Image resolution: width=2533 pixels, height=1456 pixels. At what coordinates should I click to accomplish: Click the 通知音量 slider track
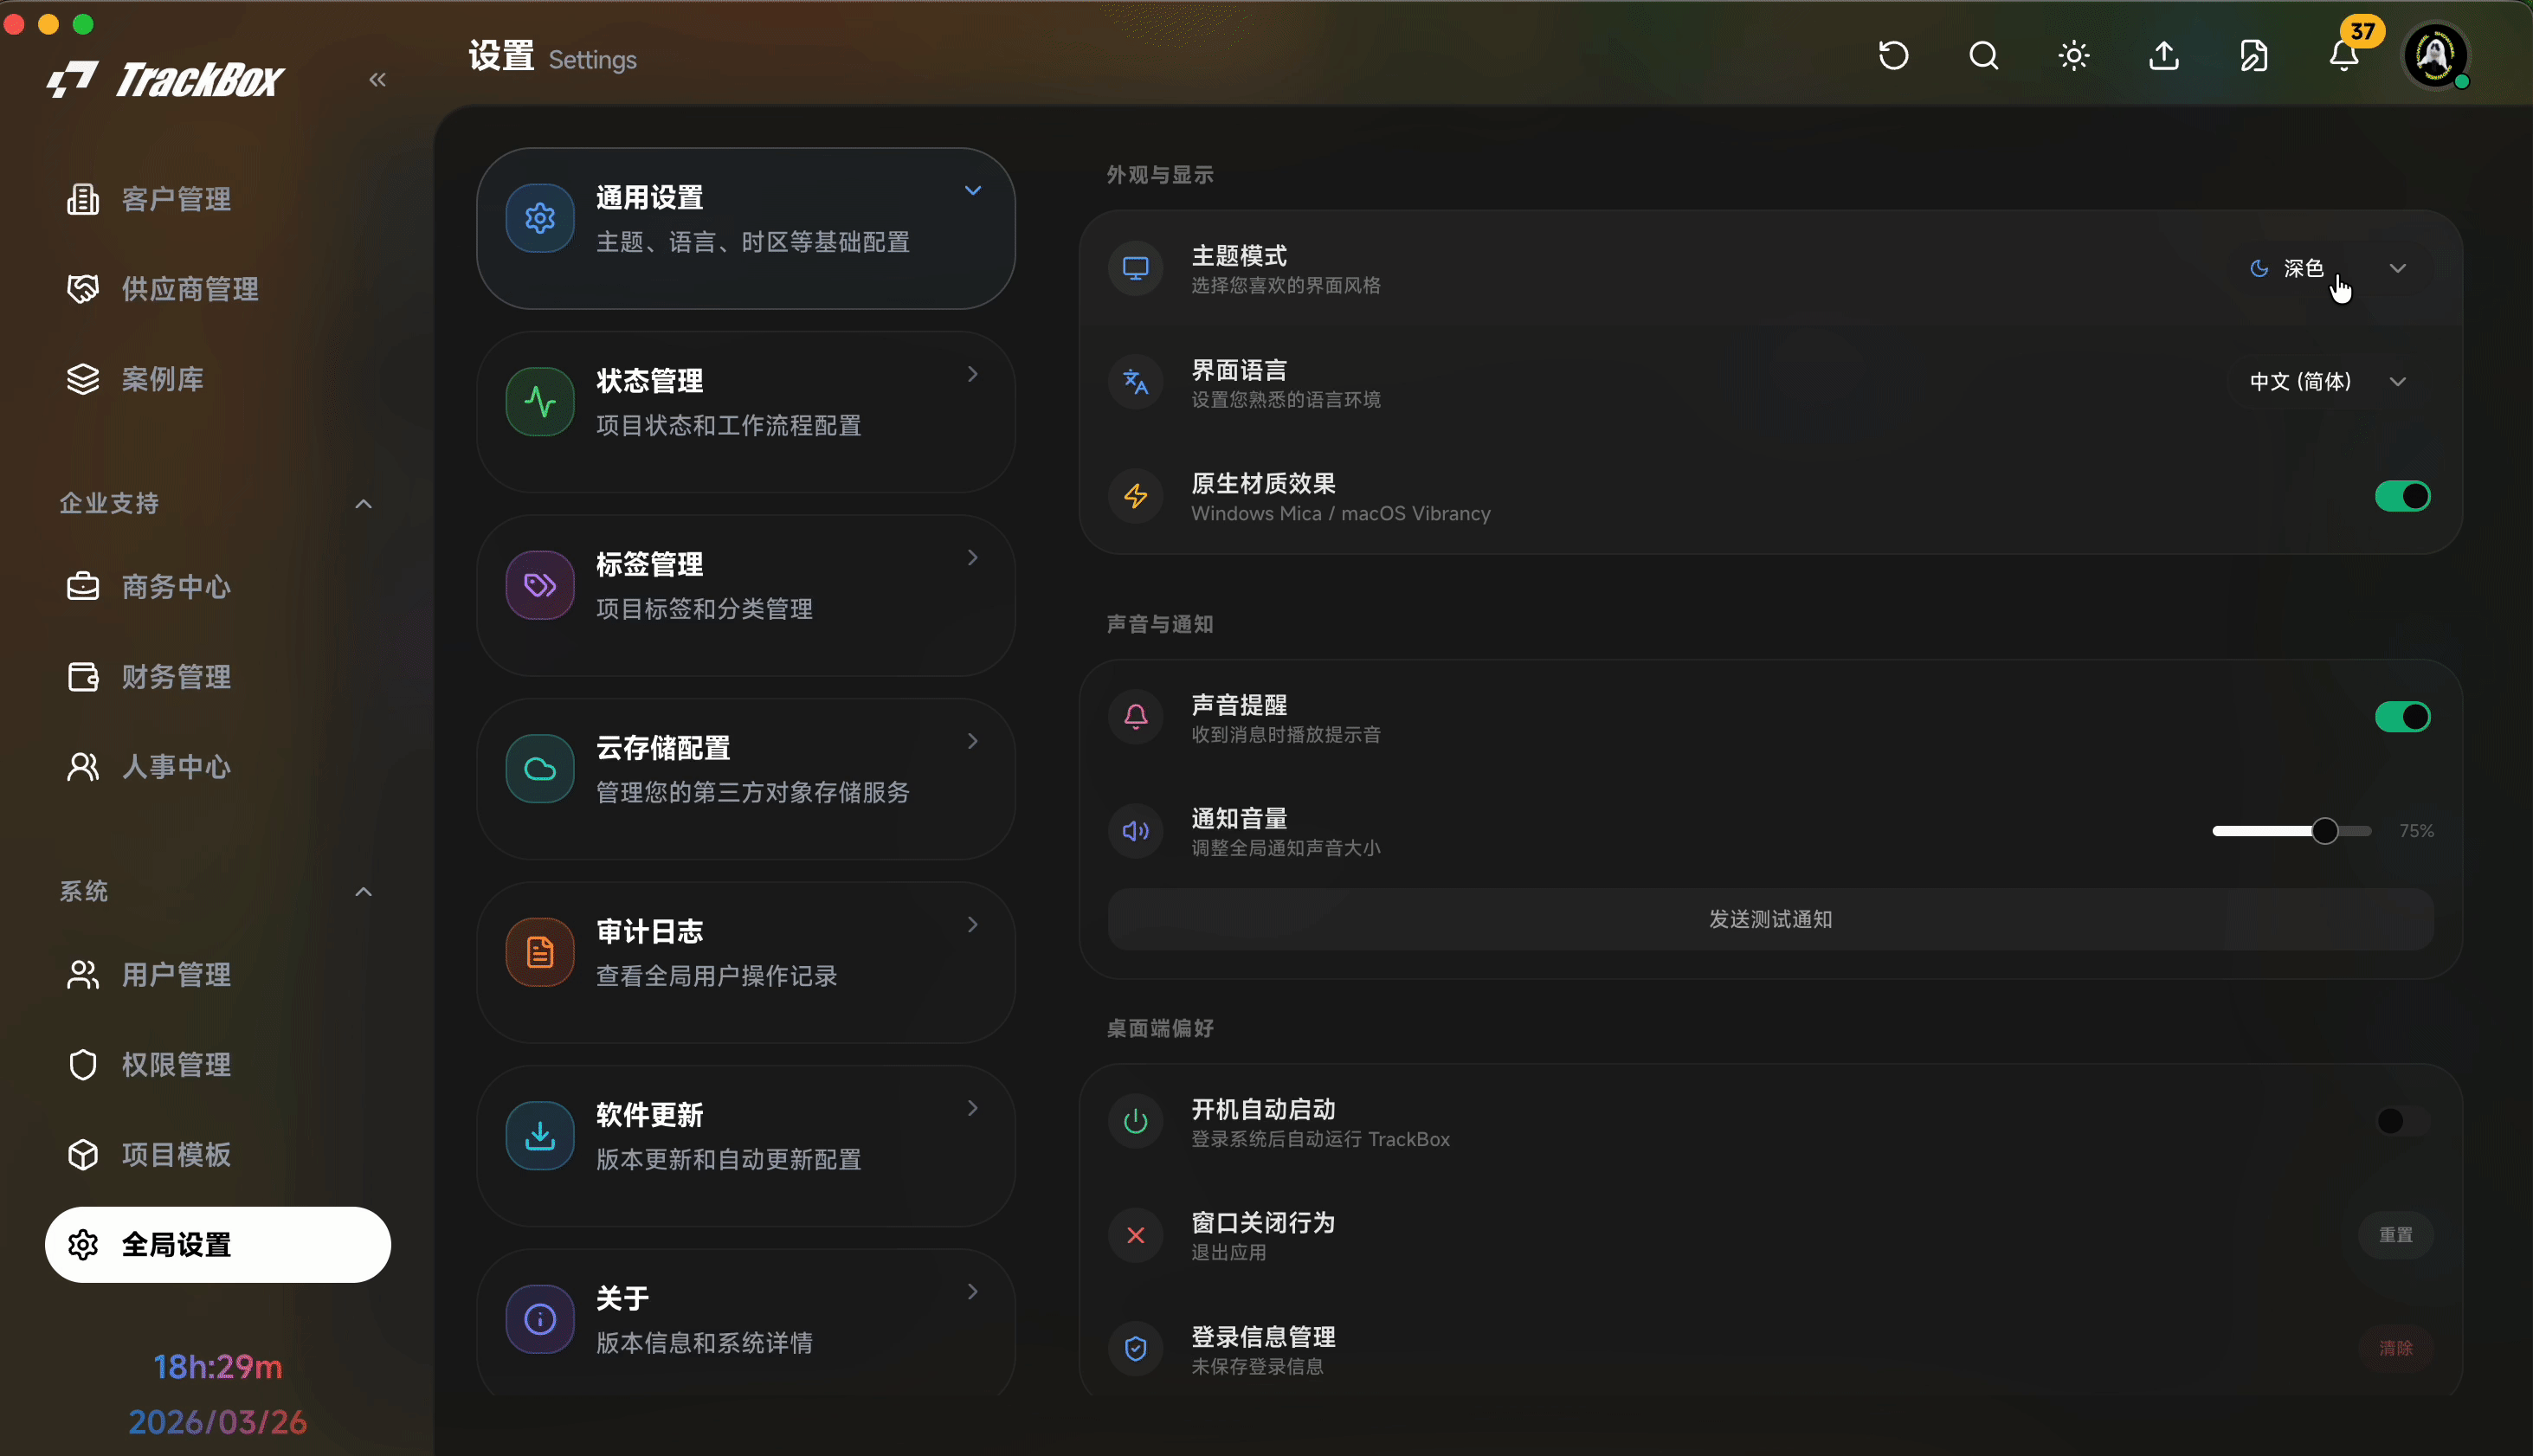click(x=2291, y=831)
